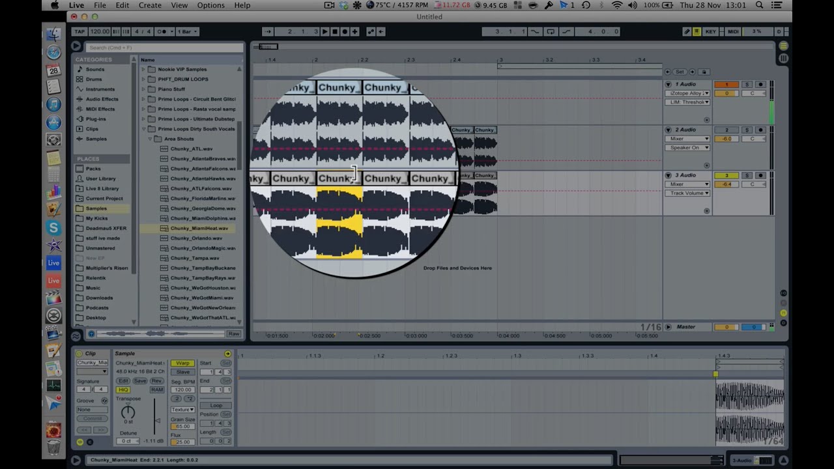Toggle the Follow arrow button in transport

[267, 31]
